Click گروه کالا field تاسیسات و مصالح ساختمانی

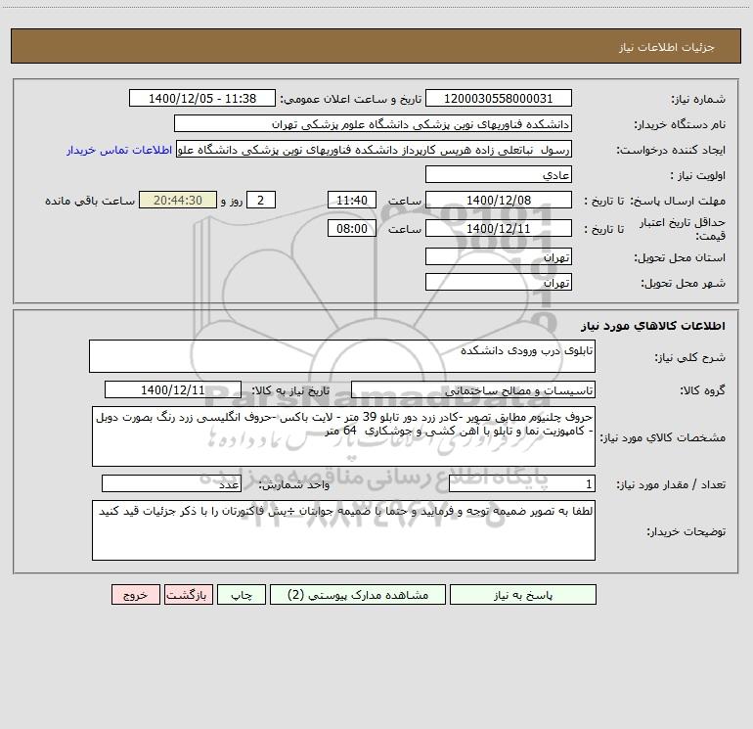473,389
